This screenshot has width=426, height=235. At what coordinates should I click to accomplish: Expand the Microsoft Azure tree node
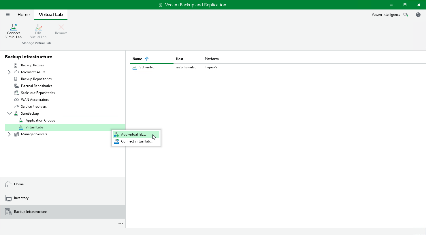pos(9,72)
